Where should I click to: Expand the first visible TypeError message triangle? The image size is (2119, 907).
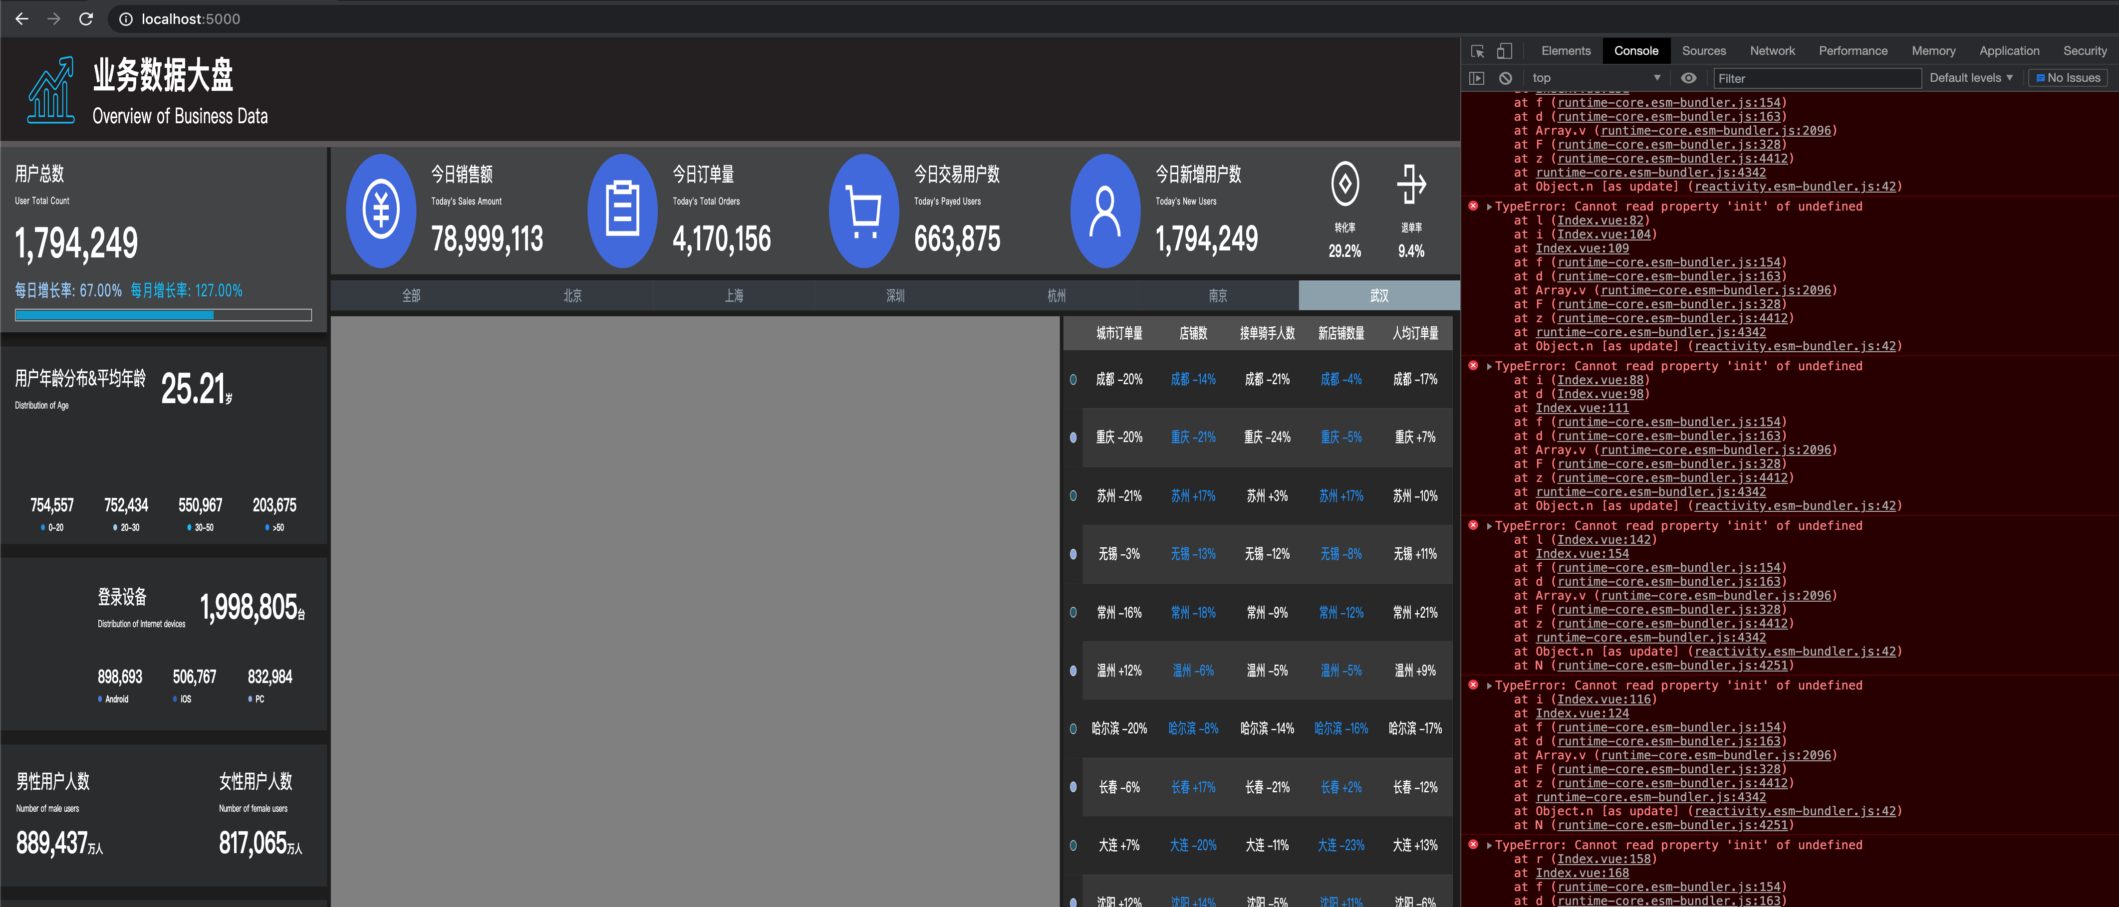(x=1489, y=207)
